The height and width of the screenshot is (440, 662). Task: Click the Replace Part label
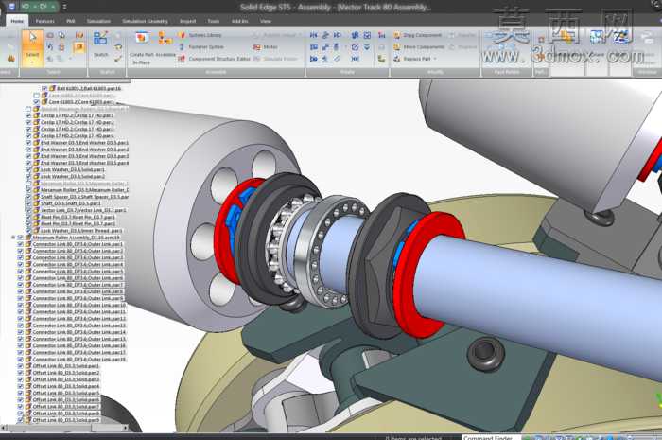[417, 59]
